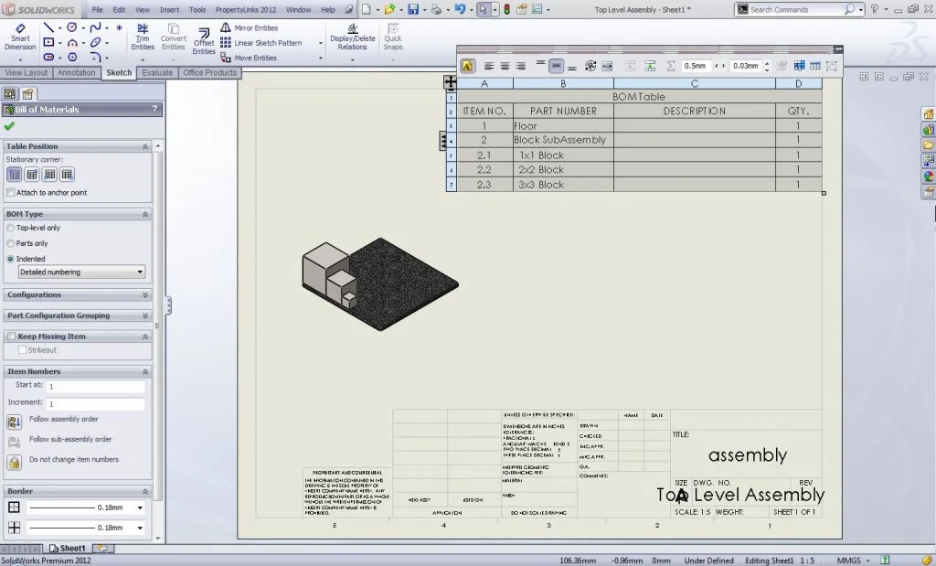Open the Detailed numbering dropdown

pos(80,272)
